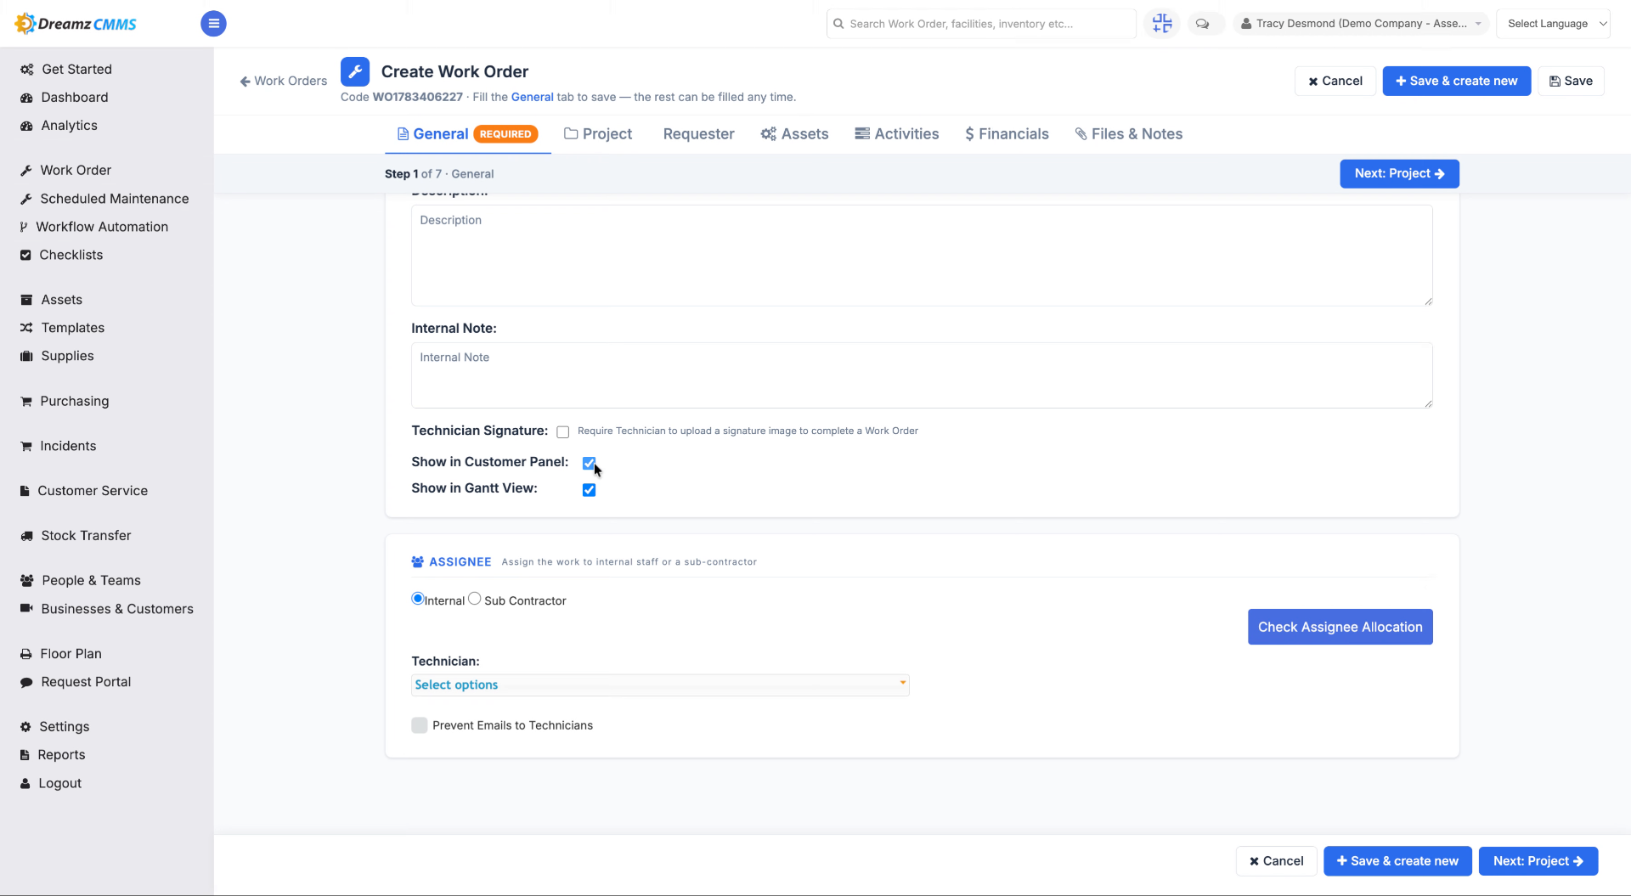Click the blue wrench Create Work Order icon
1631x896 pixels.
point(355,71)
